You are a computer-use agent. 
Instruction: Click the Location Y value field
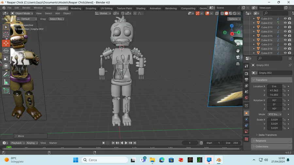pyautogui.click(x=274, y=91)
